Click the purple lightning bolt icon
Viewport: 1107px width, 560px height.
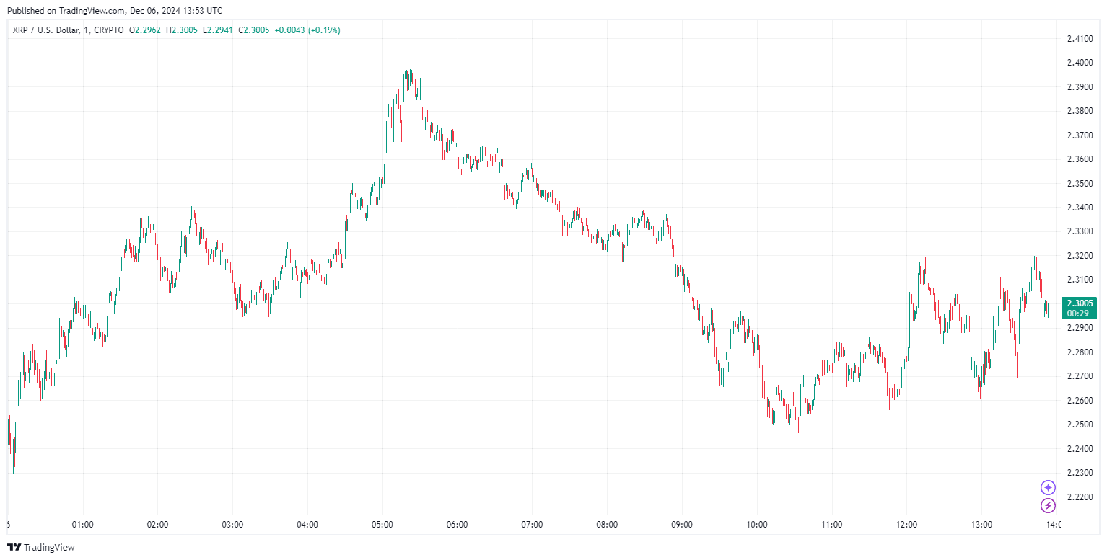pos(1048,506)
